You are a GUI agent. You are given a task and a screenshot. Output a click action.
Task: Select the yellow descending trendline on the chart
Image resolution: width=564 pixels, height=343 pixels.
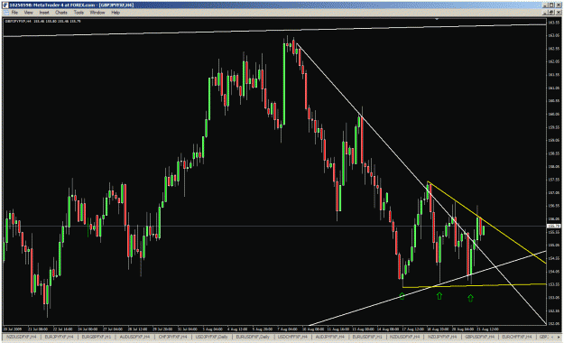(x=486, y=222)
